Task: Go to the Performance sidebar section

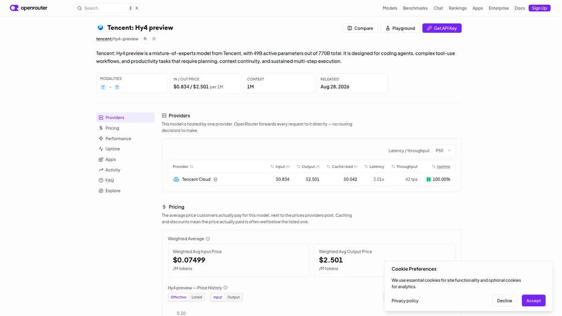Action: point(126,139)
